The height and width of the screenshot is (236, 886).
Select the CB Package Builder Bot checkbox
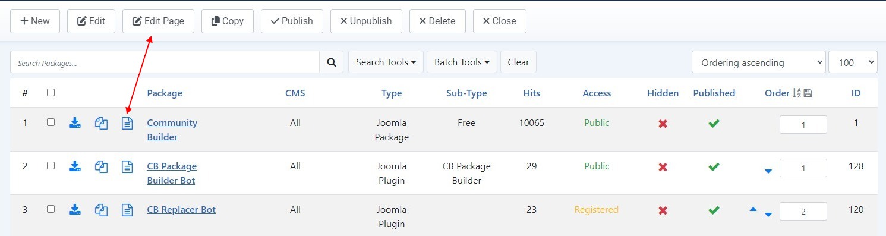point(51,166)
